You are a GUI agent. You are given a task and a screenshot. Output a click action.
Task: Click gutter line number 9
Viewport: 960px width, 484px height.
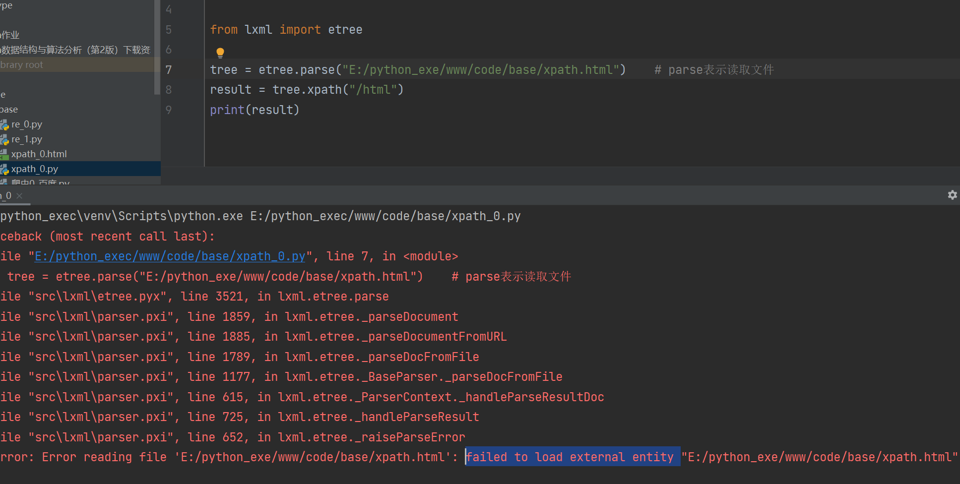(x=169, y=110)
